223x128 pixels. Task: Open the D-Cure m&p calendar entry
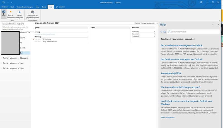pos(47,39)
